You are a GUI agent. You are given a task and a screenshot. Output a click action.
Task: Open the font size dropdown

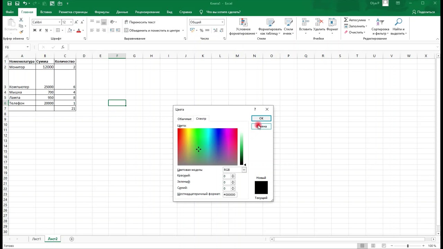tap(71, 22)
